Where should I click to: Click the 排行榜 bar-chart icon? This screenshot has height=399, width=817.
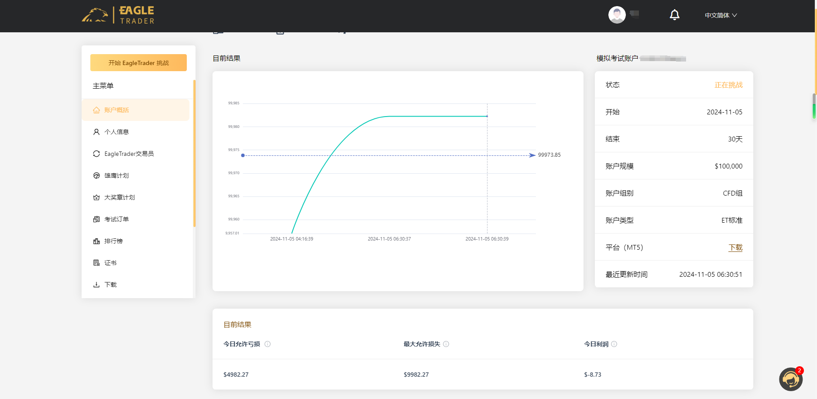[x=96, y=241]
